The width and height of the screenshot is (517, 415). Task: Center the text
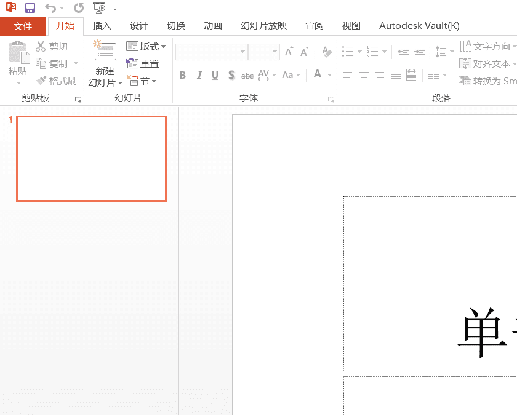(364, 75)
